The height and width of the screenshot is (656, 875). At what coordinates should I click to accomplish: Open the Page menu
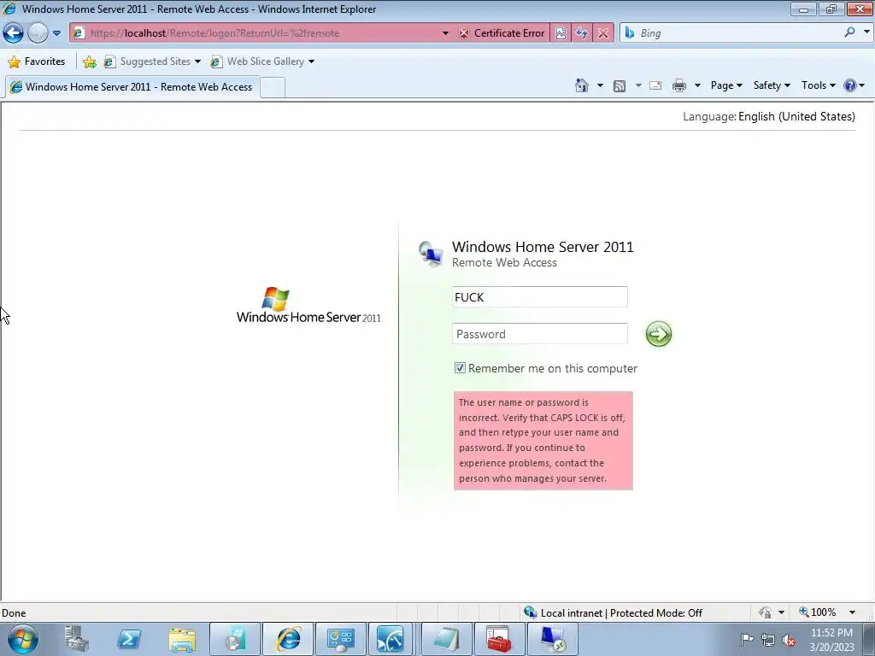726,85
